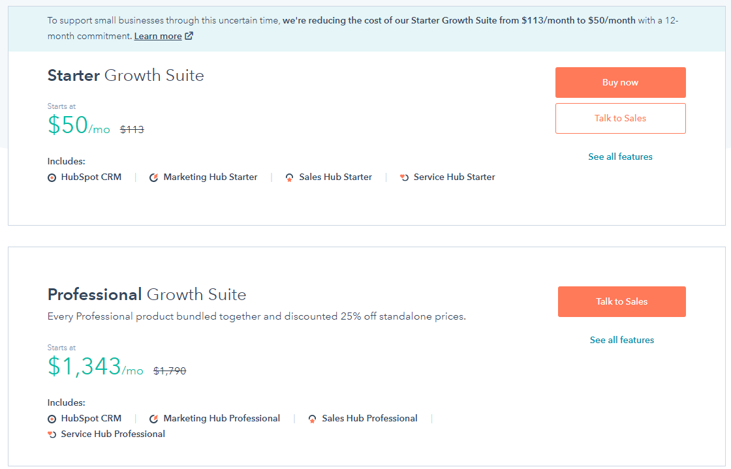Click the Service Hub Starter icon
731x469 pixels.
coord(405,177)
